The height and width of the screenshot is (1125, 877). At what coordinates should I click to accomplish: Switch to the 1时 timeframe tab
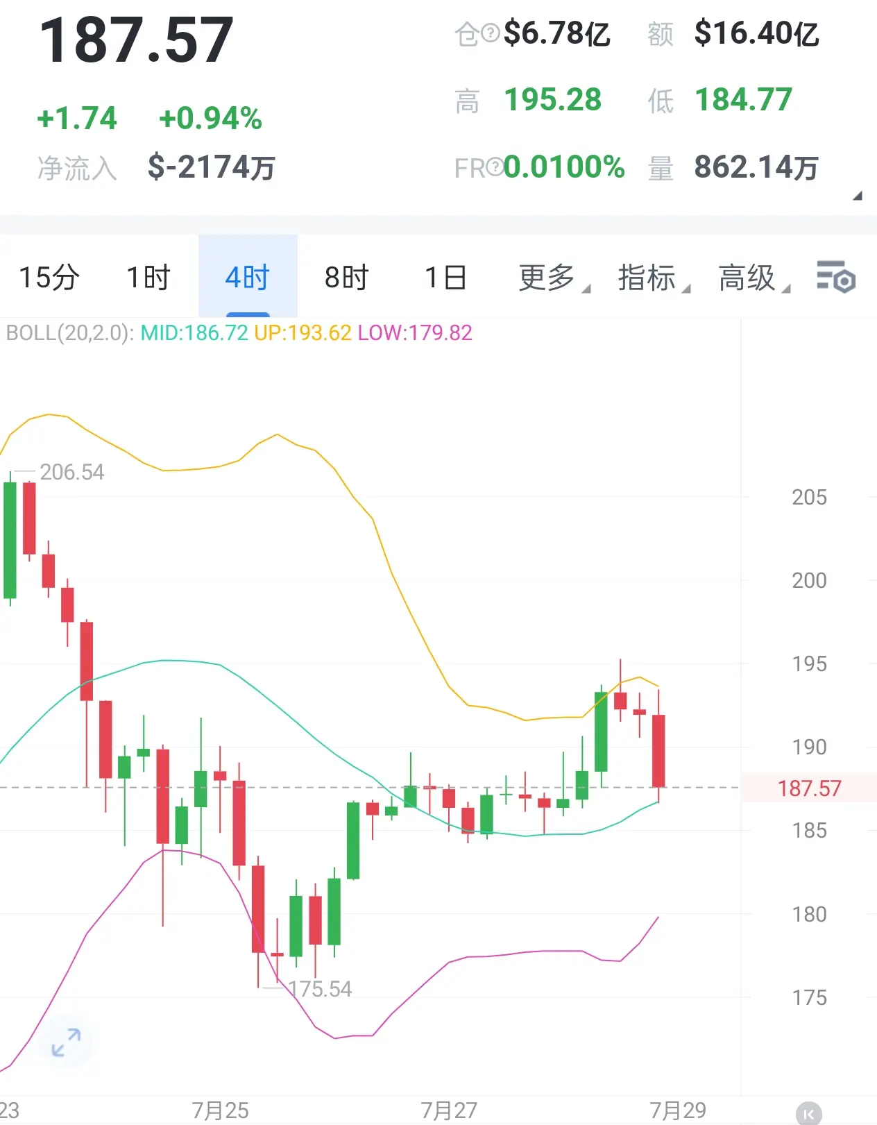tap(148, 278)
